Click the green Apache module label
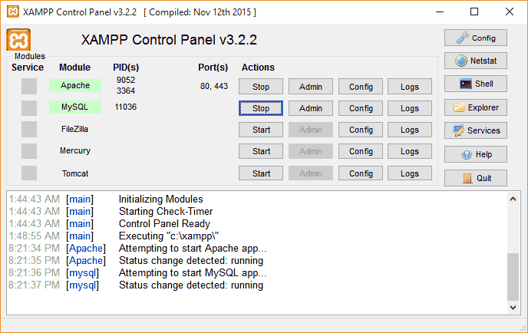 tap(75, 85)
